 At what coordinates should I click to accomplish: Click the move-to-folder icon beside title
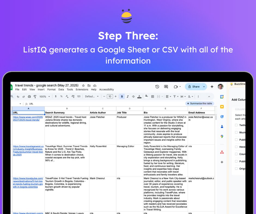[89, 86]
